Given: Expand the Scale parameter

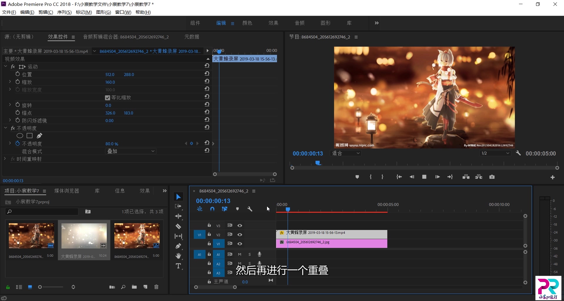Looking at the screenshot, I should click(x=10, y=82).
